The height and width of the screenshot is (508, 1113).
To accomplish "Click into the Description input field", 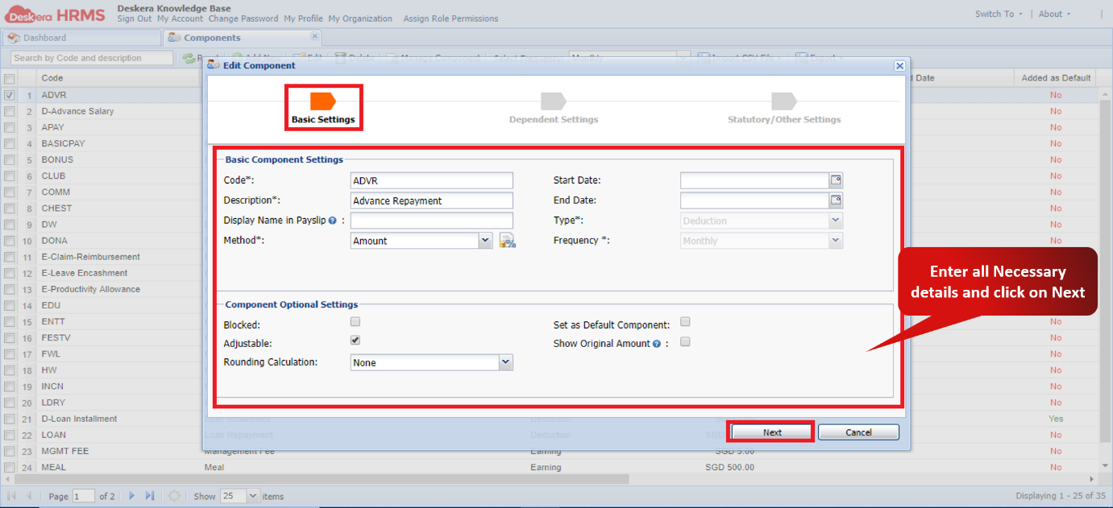I will [432, 200].
